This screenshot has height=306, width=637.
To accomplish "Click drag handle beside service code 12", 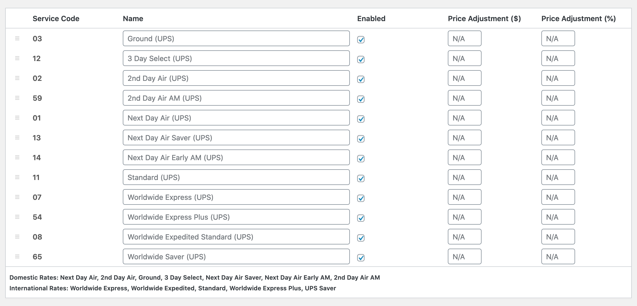I will tap(17, 58).
